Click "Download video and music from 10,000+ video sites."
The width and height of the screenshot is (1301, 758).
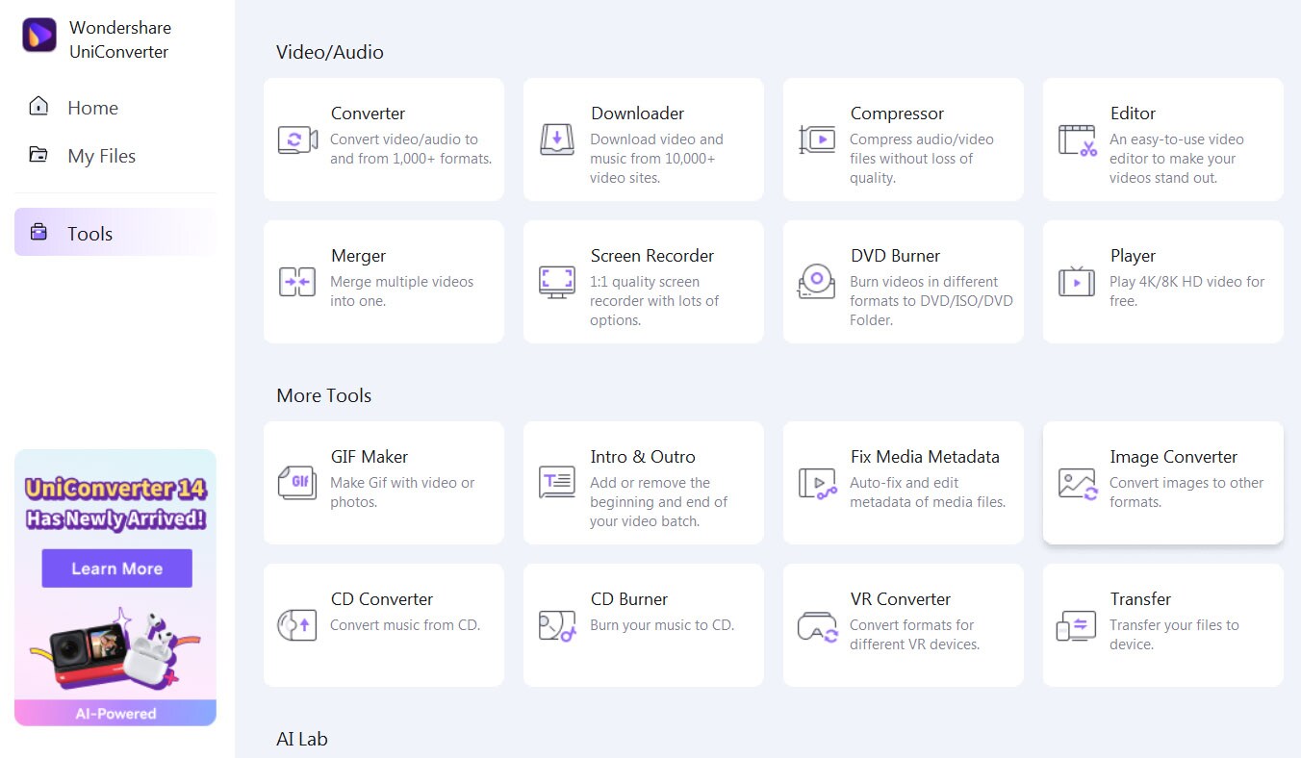click(656, 159)
